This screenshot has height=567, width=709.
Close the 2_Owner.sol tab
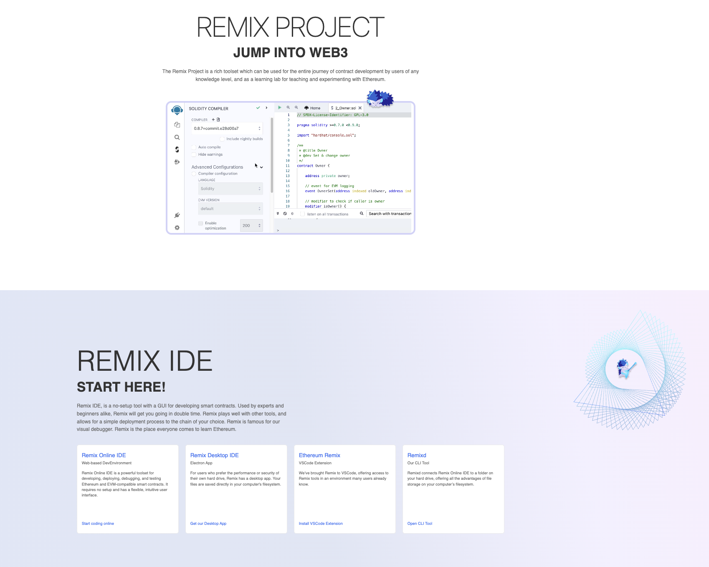(x=360, y=108)
